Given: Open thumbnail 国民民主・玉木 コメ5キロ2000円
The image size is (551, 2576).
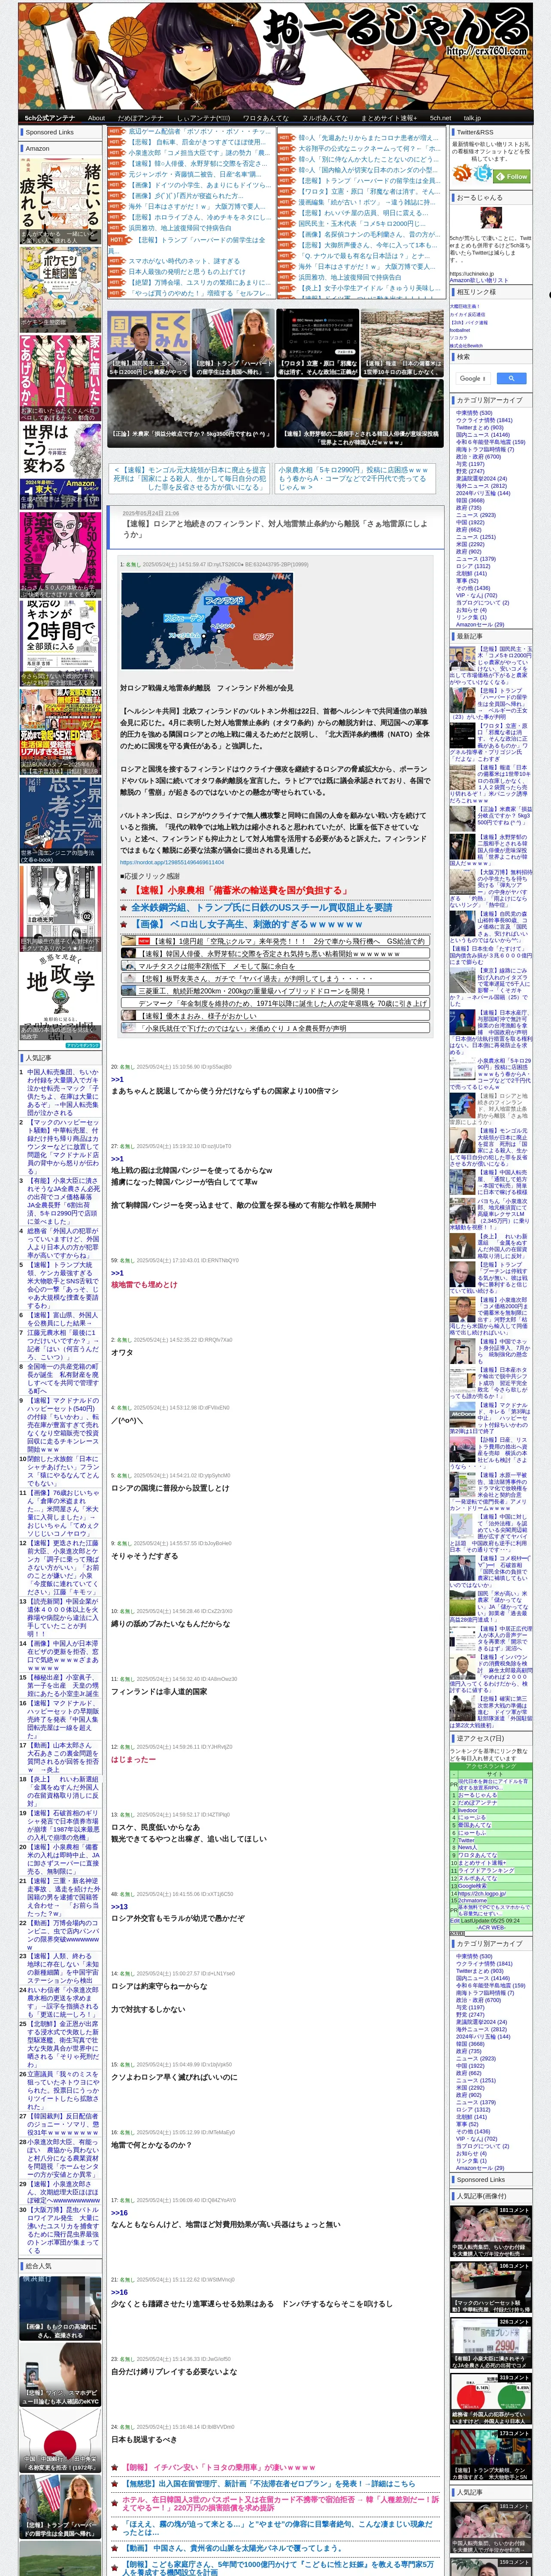Looking at the screenshot, I should point(148,342).
